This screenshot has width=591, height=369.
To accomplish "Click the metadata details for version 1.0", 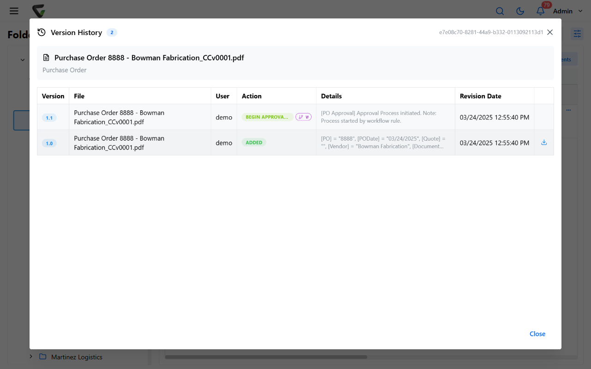I will (x=383, y=143).
